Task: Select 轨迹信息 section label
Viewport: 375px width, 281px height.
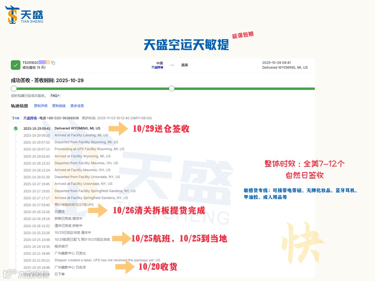Action: 19,105
